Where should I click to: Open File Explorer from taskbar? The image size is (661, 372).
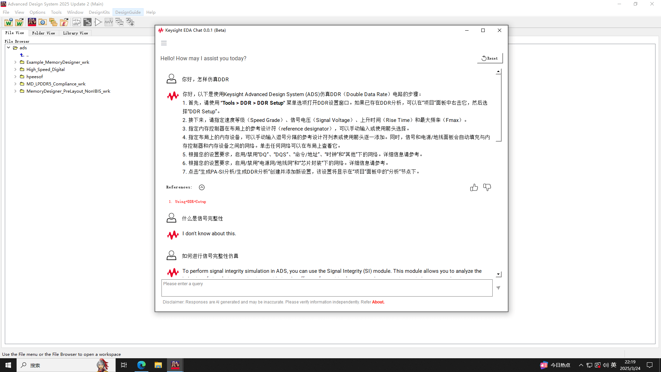(158, 365)
